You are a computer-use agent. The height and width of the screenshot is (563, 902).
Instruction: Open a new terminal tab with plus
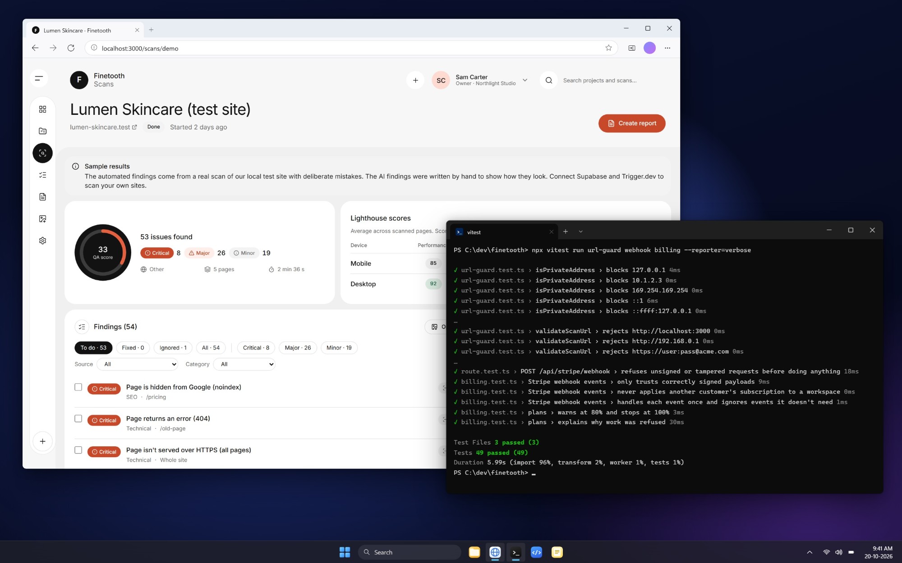click(x=566, y=232)
